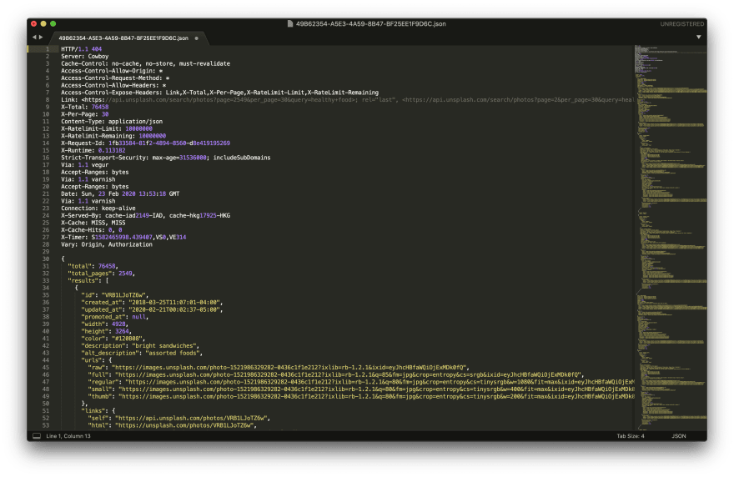734x477 pixels.
Task: Click the X-Cache-Hits: 0, 0 line
Action: point(92,230)
